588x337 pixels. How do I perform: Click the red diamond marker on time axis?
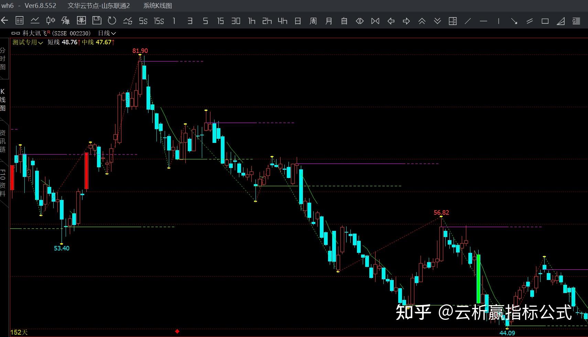177,331
